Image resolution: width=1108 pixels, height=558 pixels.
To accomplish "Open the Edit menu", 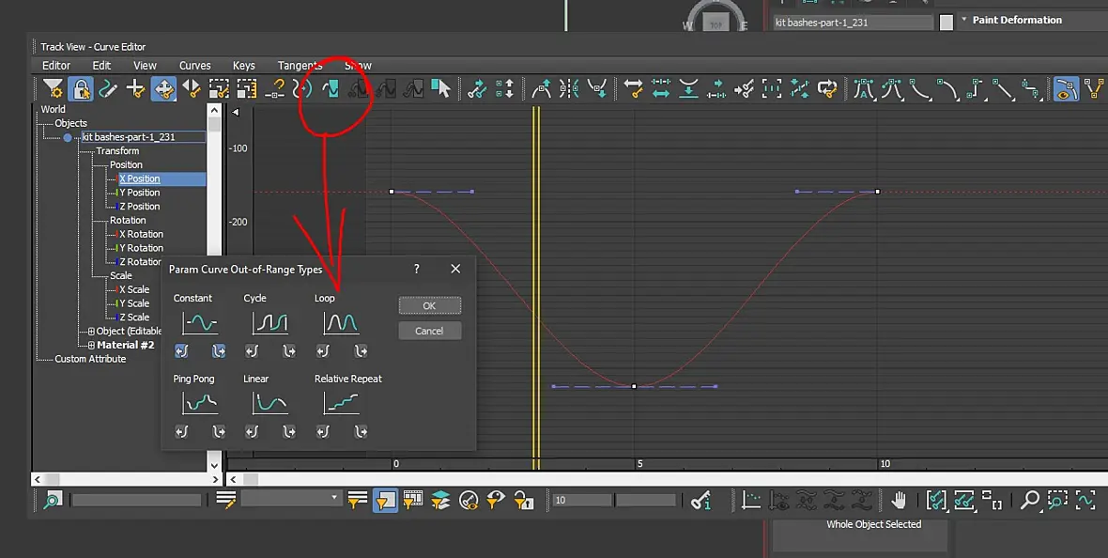I will tap(101, 65).
